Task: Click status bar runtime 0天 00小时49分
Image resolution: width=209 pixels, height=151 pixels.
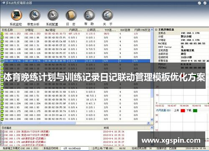Action: (x=72, y=148)
